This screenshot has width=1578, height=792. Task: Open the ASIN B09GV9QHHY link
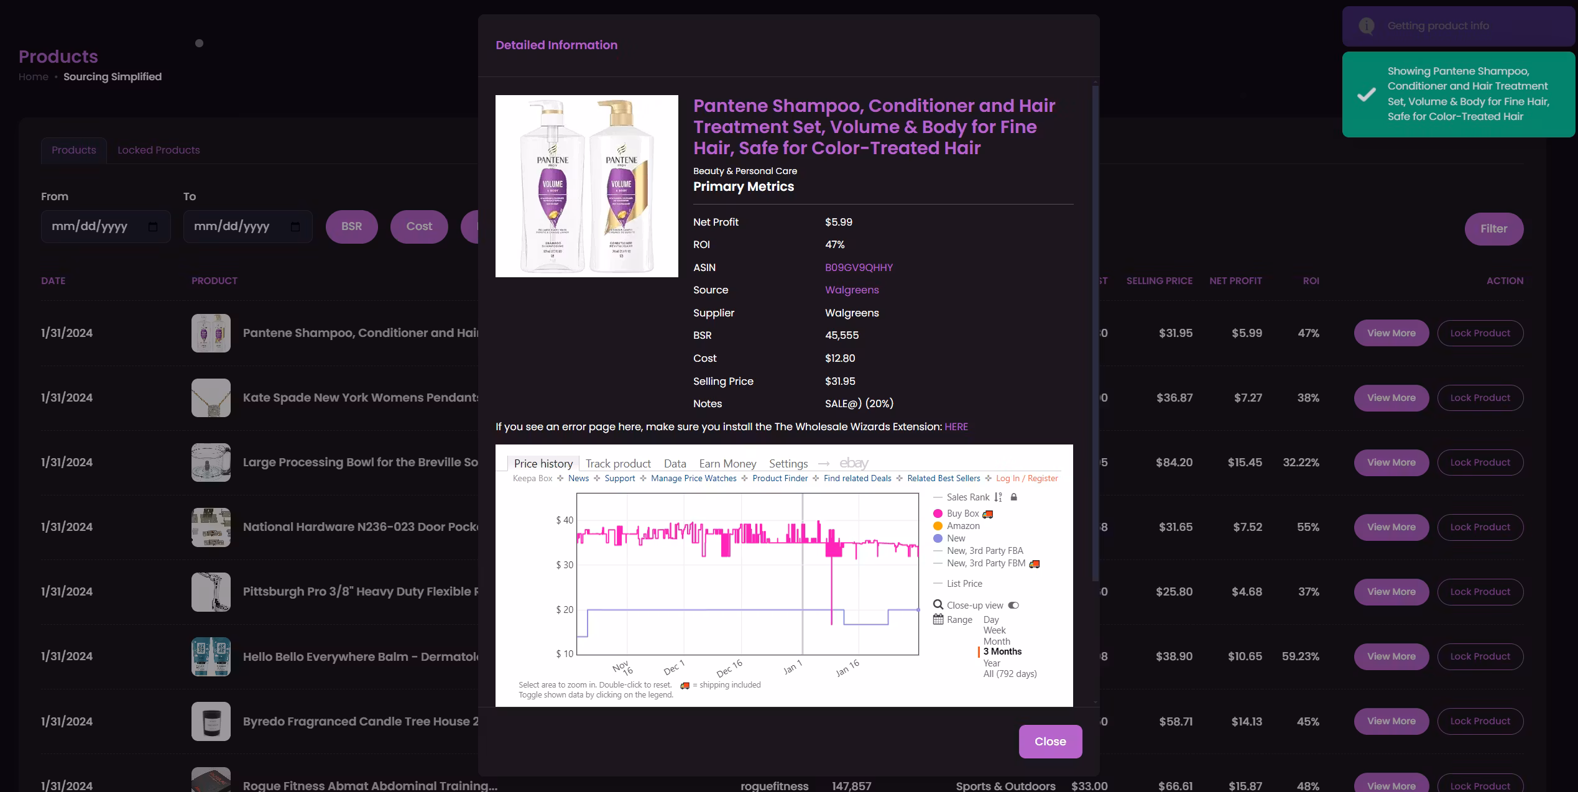coord(859,267)
